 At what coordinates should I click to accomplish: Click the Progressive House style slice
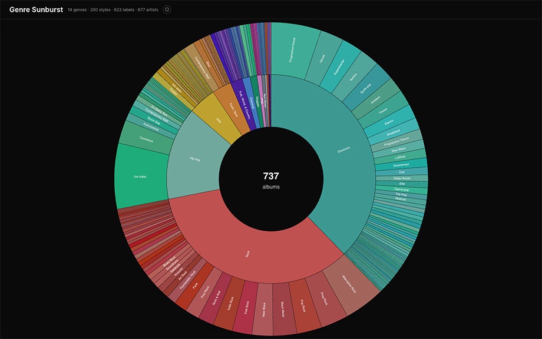click(x=292, y=49)
